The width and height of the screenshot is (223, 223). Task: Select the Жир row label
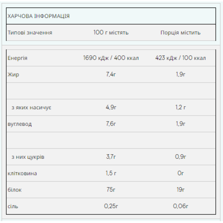[13, 74]
